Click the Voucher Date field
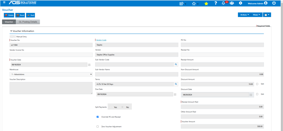The width and height of the screenshot is (283, 131). pos(49,65)
